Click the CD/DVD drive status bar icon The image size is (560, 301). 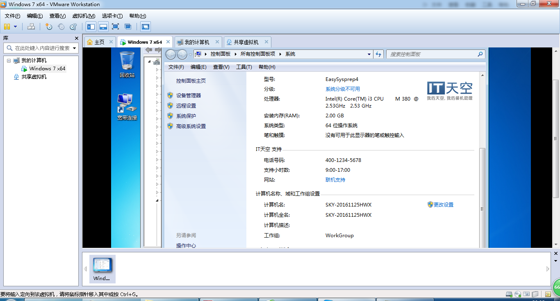pyautogui.click(x=518, y=294)
